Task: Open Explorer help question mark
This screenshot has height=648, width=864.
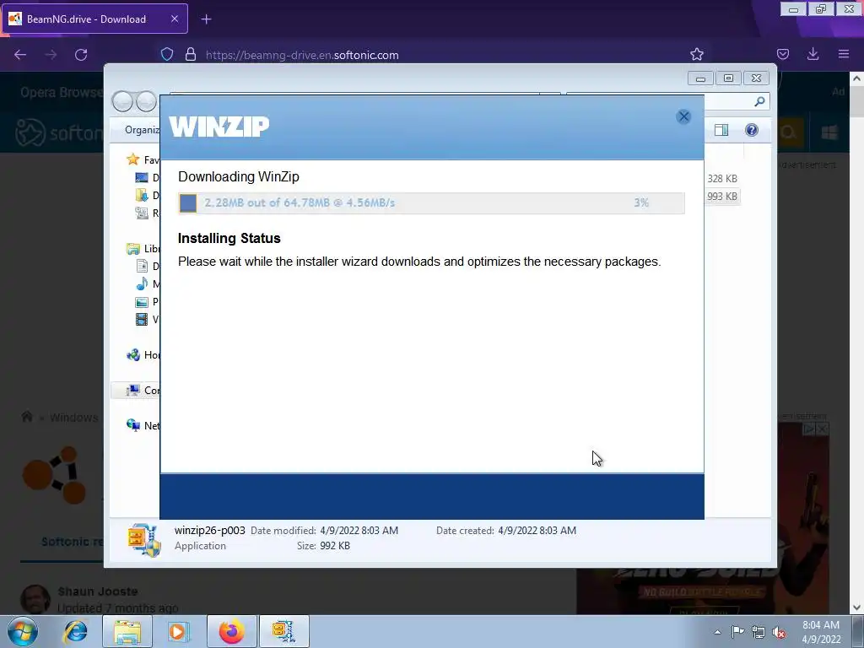Action: pyautogui.click(x=752, y=130)
